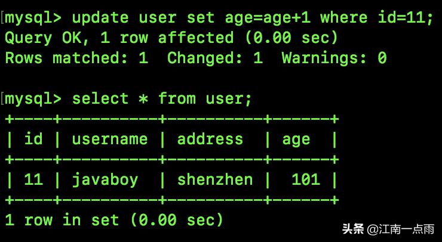The height and width of the screenshot is (242, 442).
Task: Click the "Warnings: 0" status text
Action: tap(334, 58)
